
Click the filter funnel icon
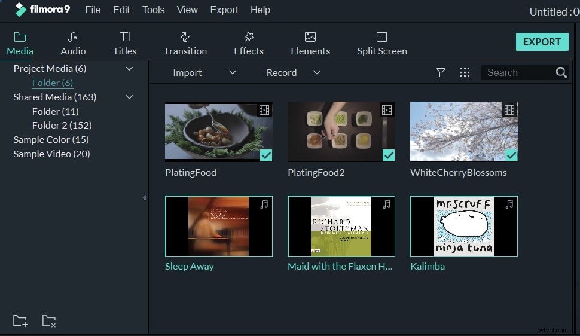point(441,72)
